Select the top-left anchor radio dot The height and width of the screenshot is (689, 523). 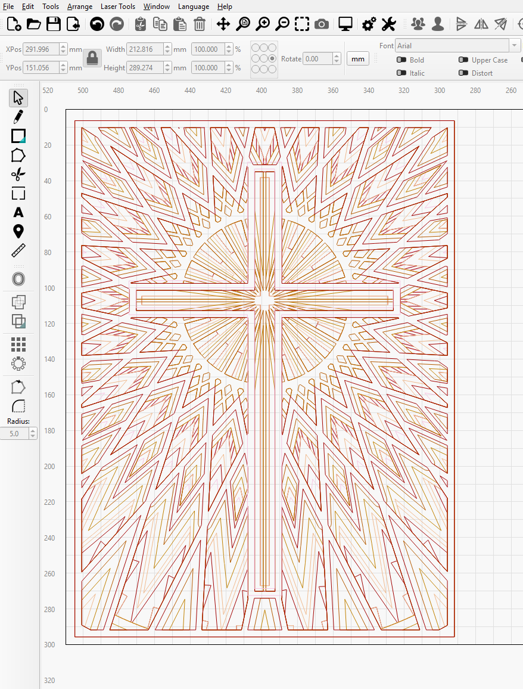click(x=256, y=48)
